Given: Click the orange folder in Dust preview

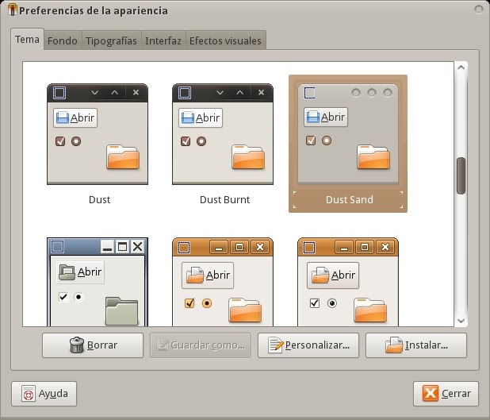Looking at the screenshot, I should [123, 157].
